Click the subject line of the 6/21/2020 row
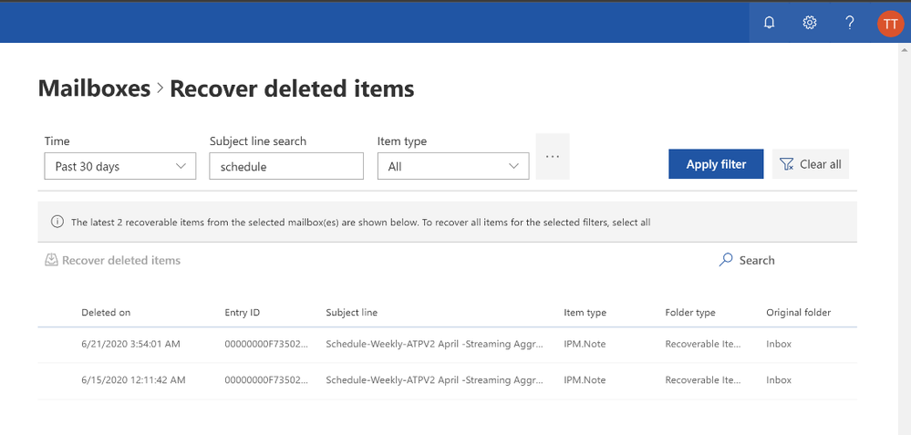 click(435, 344)
